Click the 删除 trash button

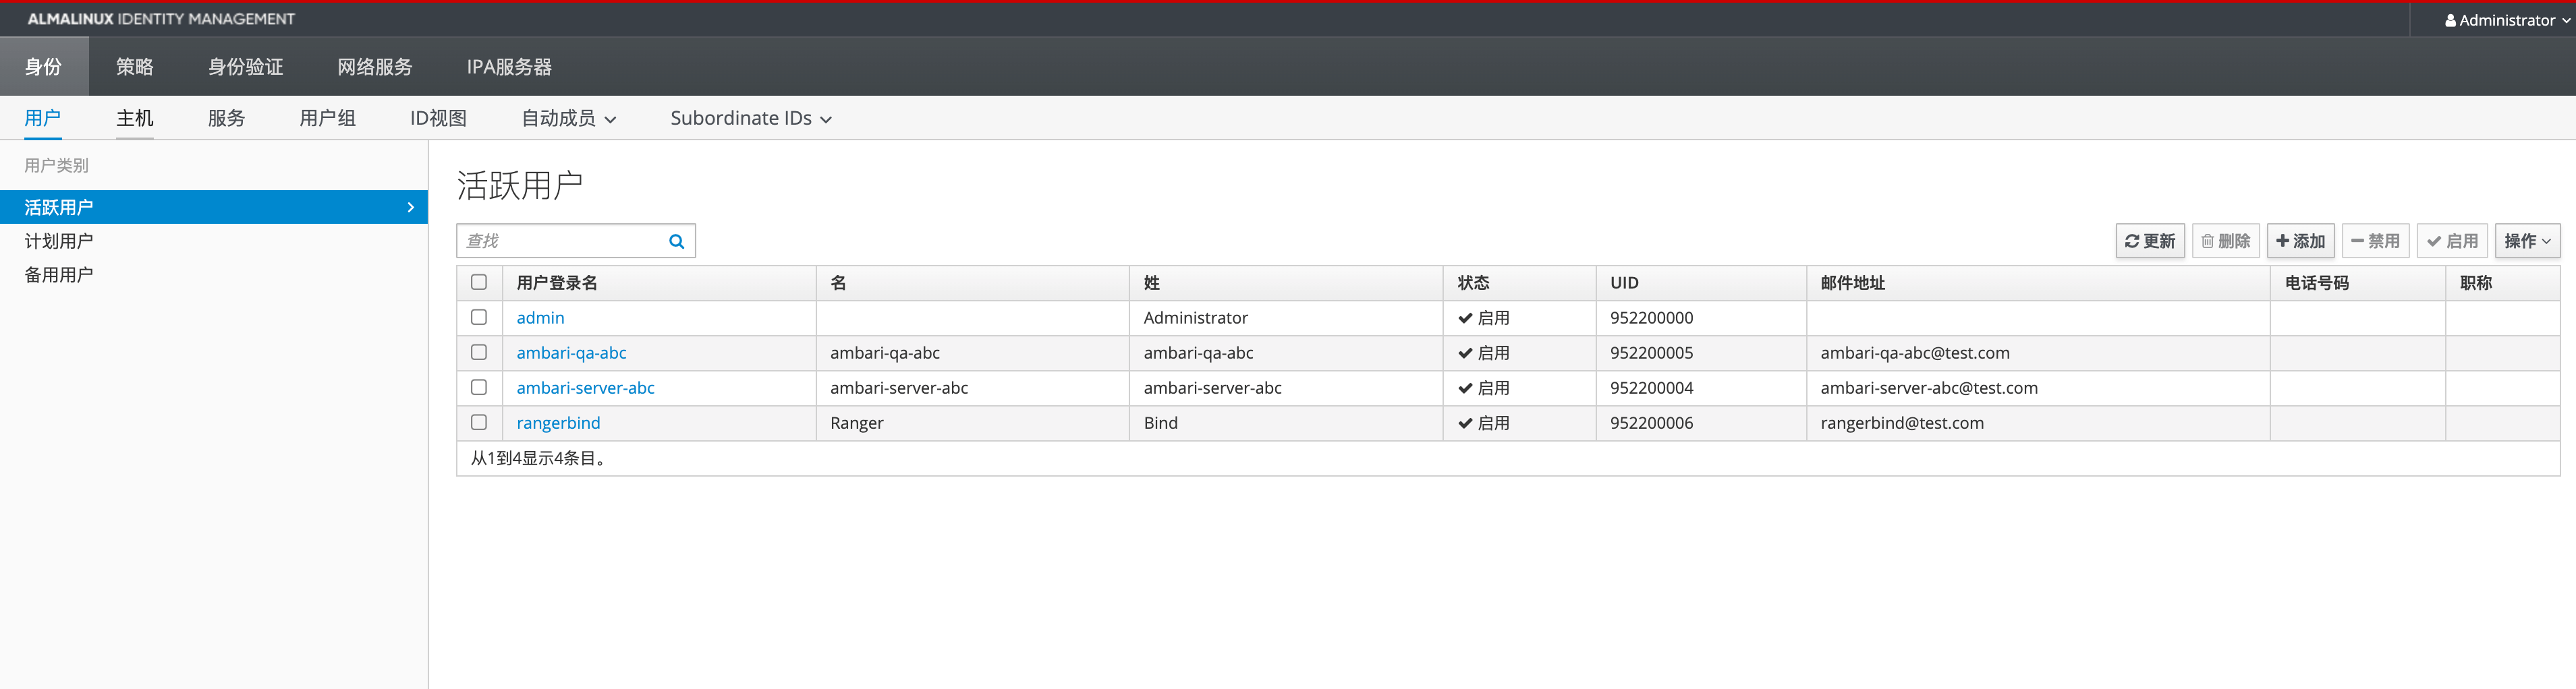point(2225,241)
